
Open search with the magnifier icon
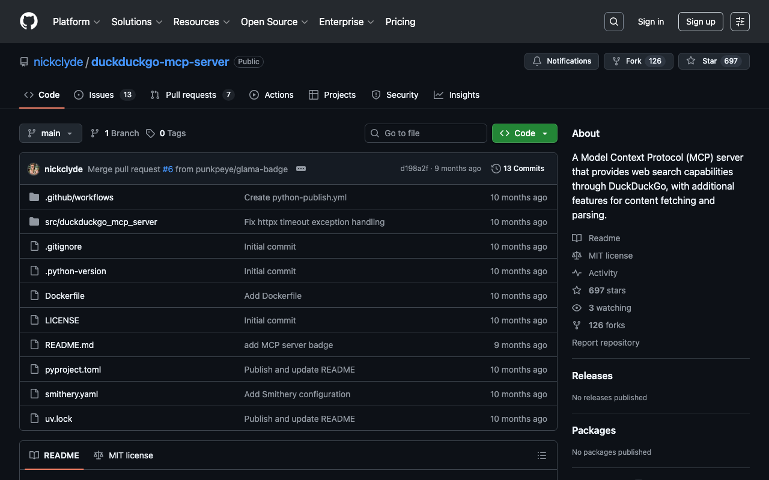tap(613, 22)
